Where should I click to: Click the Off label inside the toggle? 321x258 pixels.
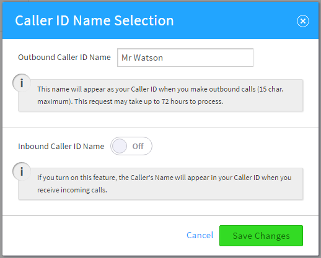coord(138,146)
